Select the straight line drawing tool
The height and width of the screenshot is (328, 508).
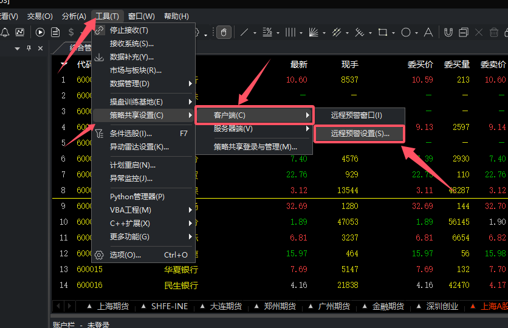click(x=244, y=32)
